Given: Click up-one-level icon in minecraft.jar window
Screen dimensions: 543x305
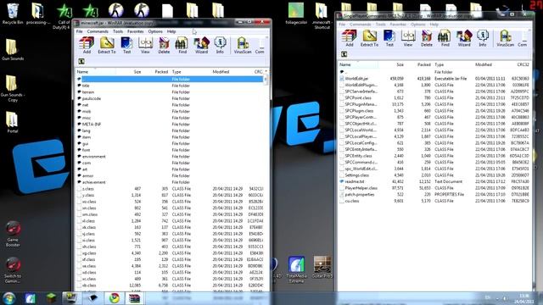Looking at the screenshot, I should [81, 62].
